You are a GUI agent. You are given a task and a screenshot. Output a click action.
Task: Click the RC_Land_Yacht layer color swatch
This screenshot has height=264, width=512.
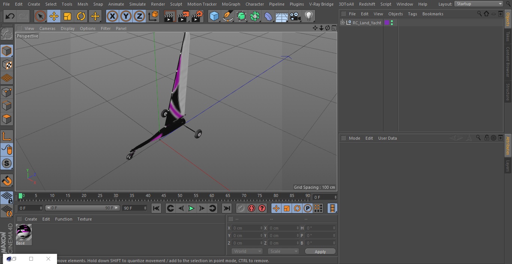[387, 23]
